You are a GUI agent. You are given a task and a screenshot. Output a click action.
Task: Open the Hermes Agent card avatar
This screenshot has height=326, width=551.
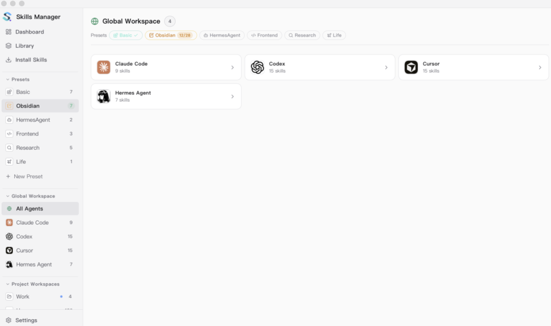(104, 96)
